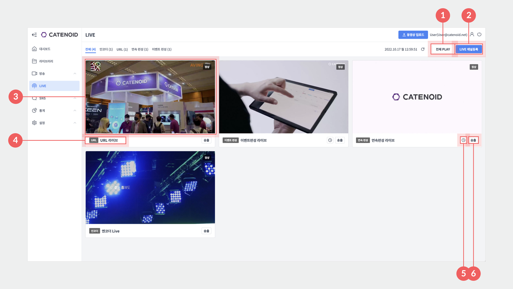The image size is (513, 289).
Task: Open schedule clock icon for 이벤트편성 라이브
Action: [x=330, y=140]
